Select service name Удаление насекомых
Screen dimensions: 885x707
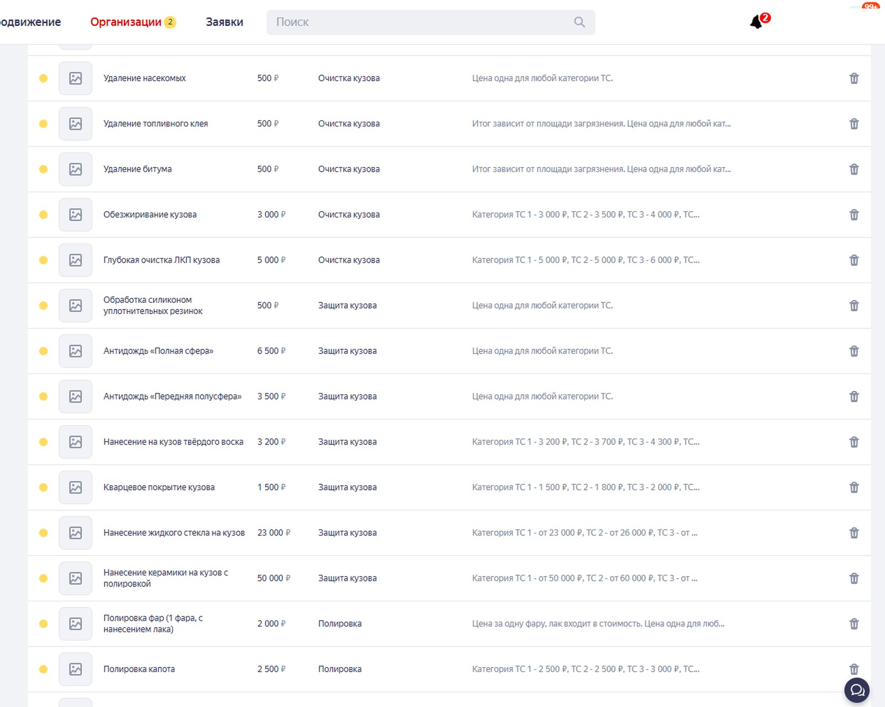point(144,78)
